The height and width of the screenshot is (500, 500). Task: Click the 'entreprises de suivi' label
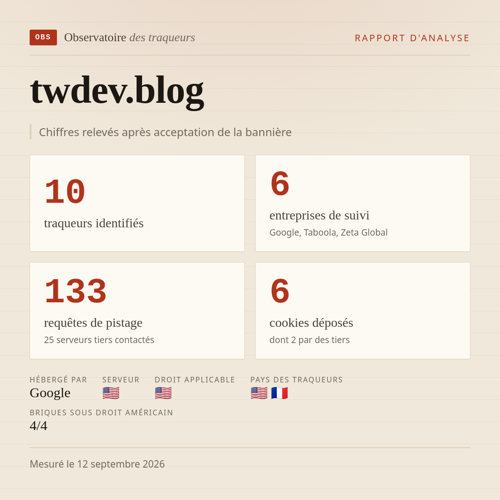pyautogui.click(x=319, y=215)
